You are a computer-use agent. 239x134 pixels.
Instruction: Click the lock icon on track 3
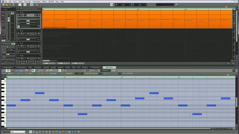[35, 46]
